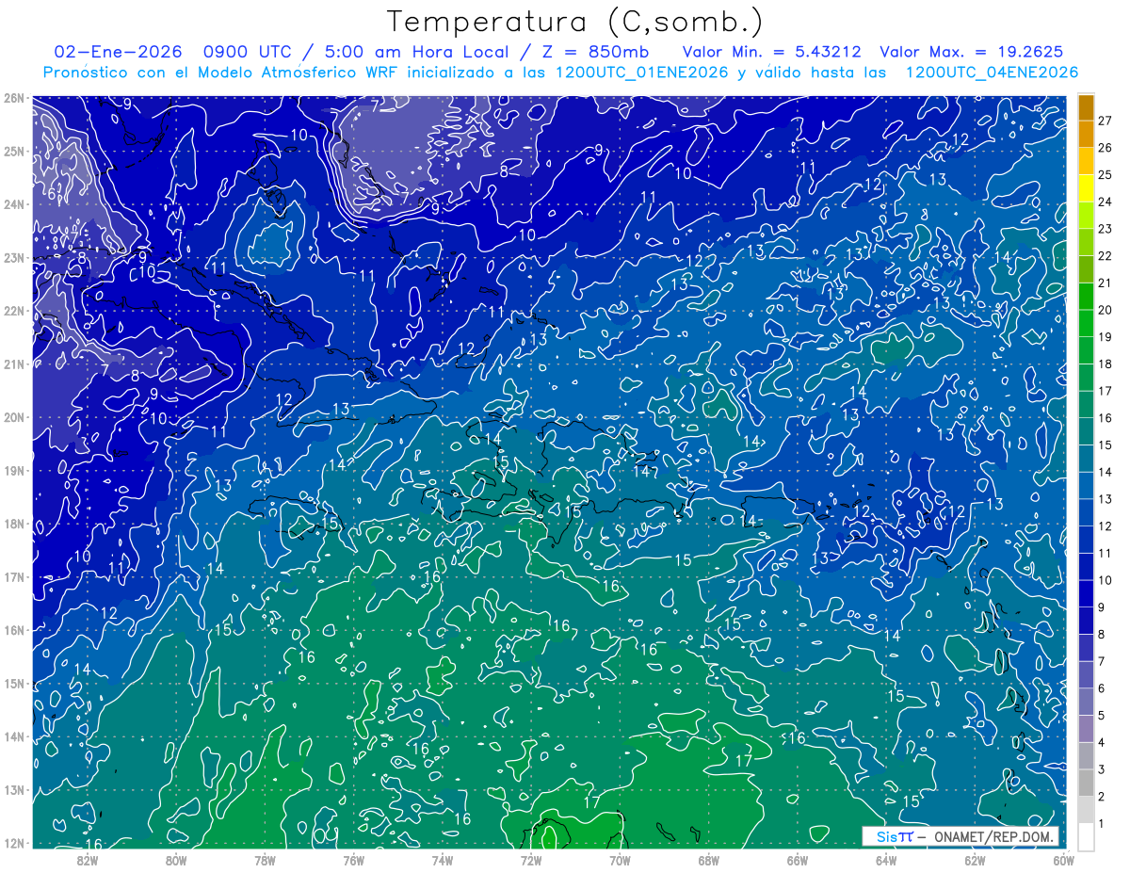
Task: Click the "25" value on color scale
Action: coord(1105,175)
